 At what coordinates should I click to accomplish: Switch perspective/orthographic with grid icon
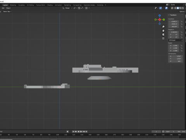pyautogui.click(x=163, y=38)
